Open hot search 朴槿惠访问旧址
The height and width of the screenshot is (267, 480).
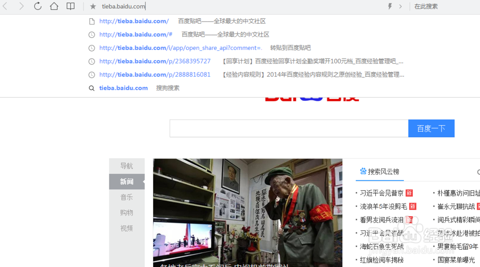coord(458,193)
